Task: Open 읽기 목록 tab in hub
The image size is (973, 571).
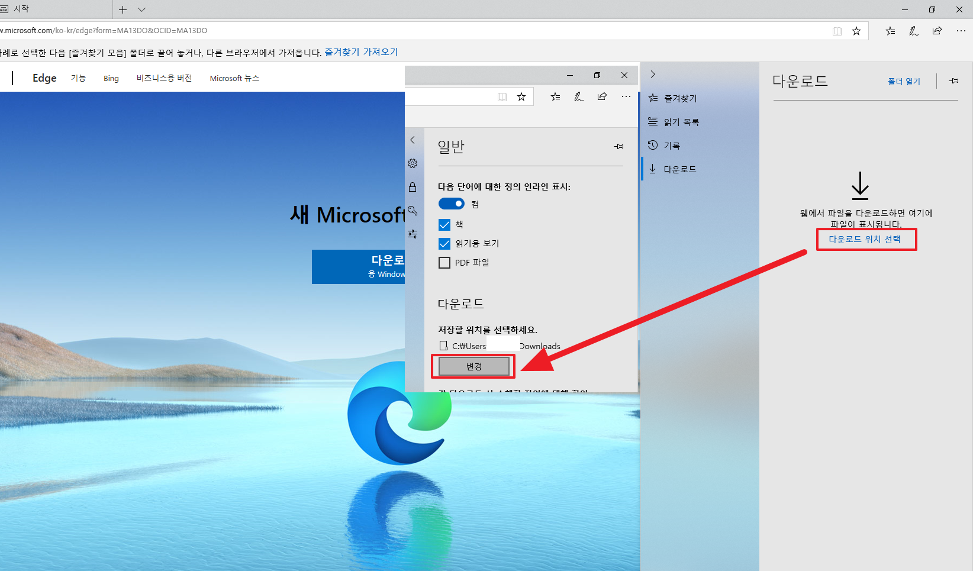Action: tap(700, 122)
